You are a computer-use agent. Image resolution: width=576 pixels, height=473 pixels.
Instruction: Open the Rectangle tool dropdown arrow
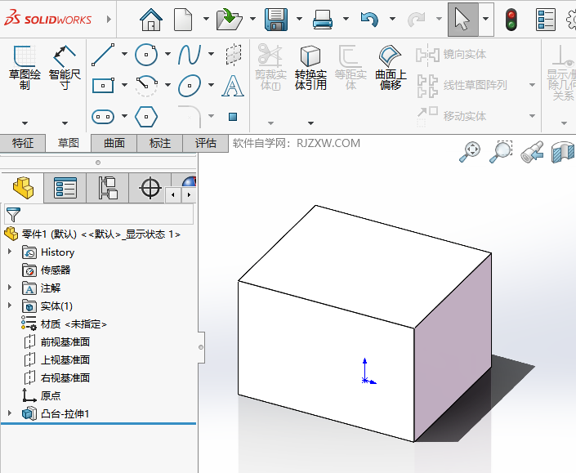pyautogui.click(x=124, y=85)
